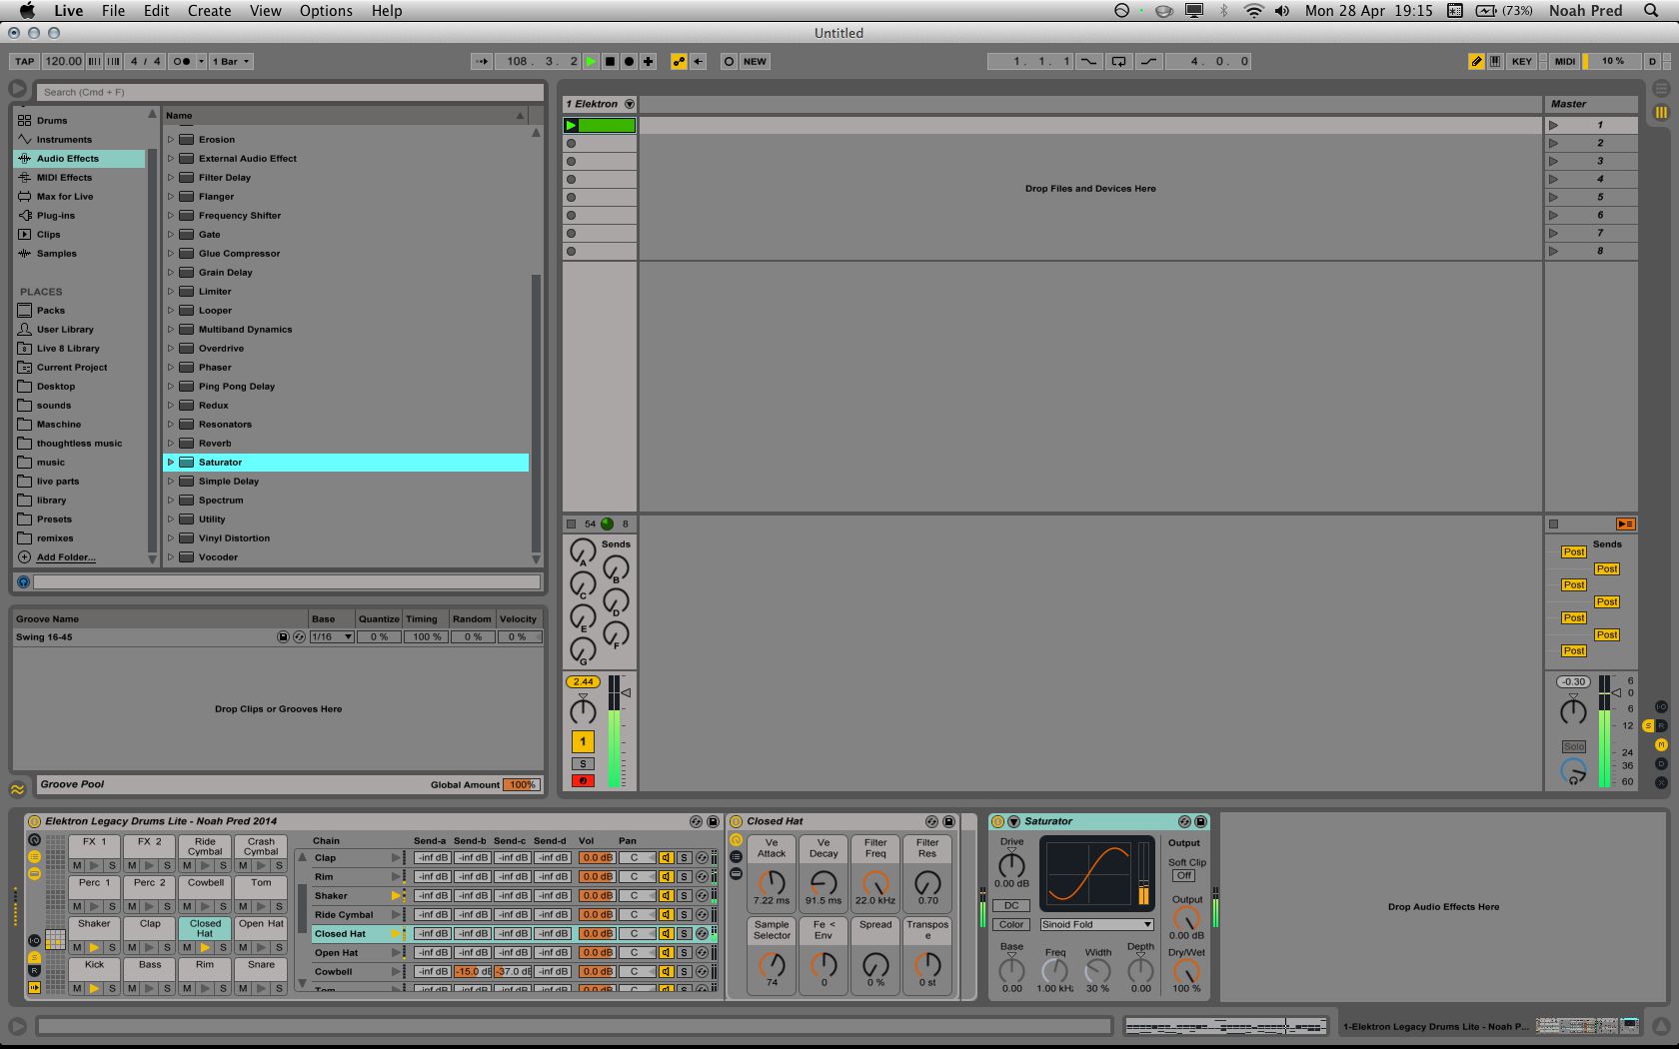This screenshot has height=1049, width=1679.
Task: Toggle Saturator DC button
Action: tap(1011, 906)
